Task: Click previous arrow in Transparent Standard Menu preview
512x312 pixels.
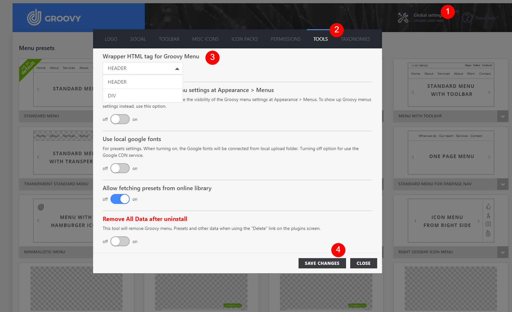Action: 38,157
